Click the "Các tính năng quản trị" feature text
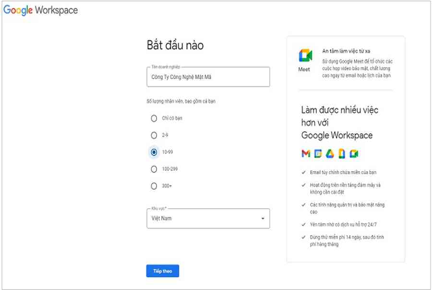This screenshot has height=290, width=432. click(x=347, y=208)
